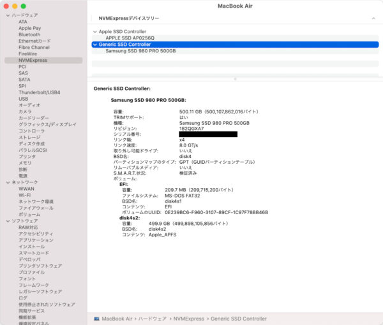This screenshot has height=325, width=383.
Task: Click Generic SSD Controller in path bar
Action: (239, 319)
